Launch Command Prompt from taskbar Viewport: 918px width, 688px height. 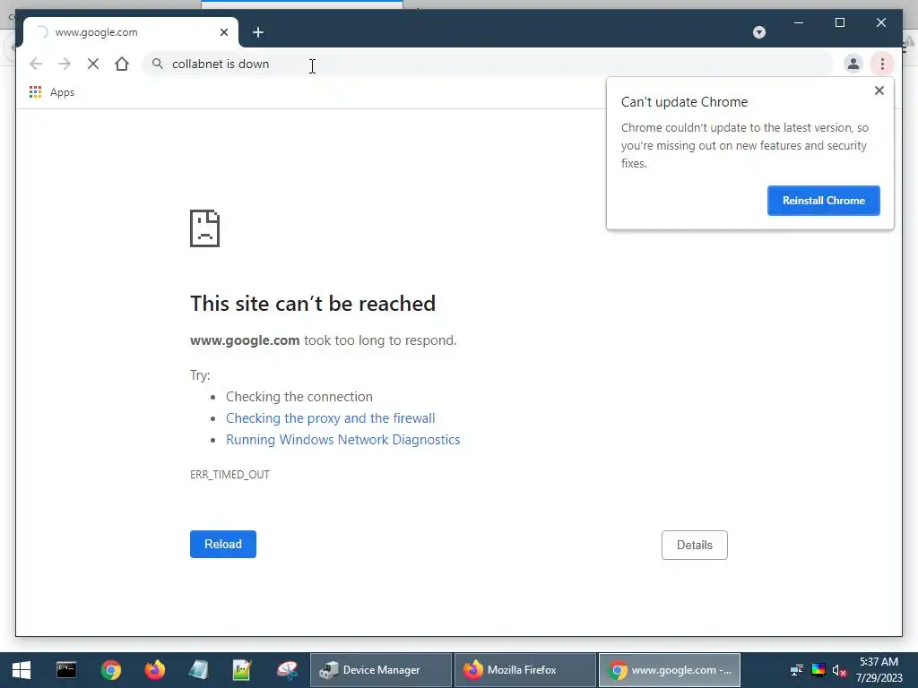click(x=66, y=670)
